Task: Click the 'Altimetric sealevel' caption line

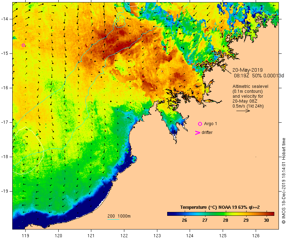Action: (250, 86)
